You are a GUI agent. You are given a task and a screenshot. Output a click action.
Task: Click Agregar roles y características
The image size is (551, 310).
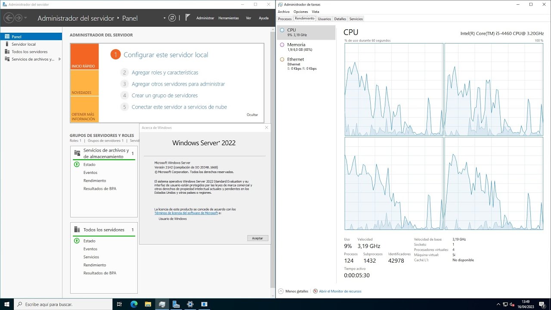(x=165, y=72)
